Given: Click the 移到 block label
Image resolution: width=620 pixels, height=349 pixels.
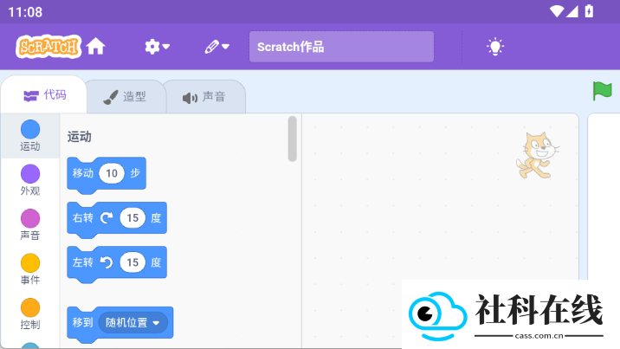Looking at the screenshot, I should (x=82, y=322).
